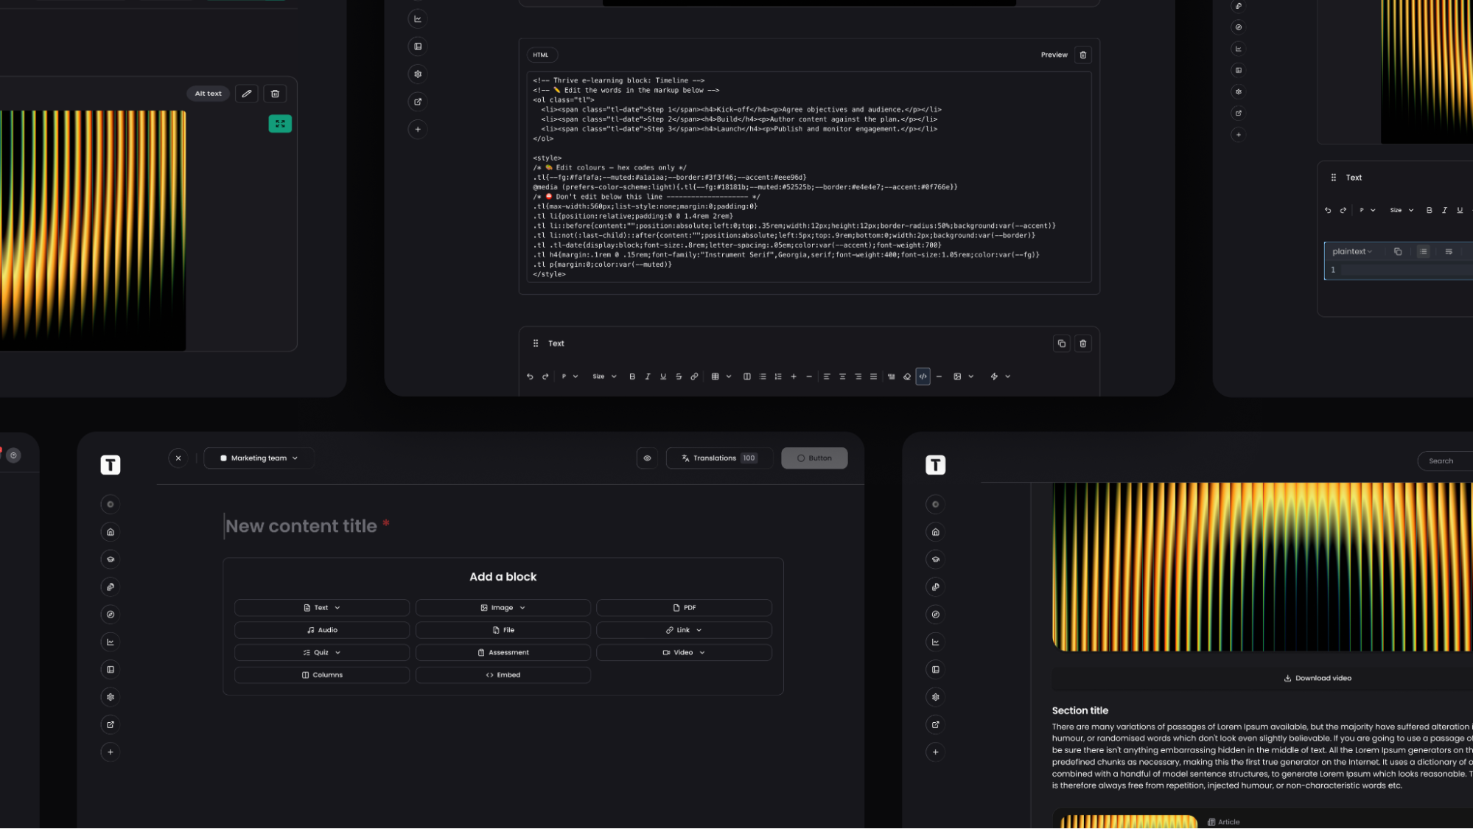1473x829 pixels.
Task: Delete the image block beside Alt text
Action: pos(276,94)
